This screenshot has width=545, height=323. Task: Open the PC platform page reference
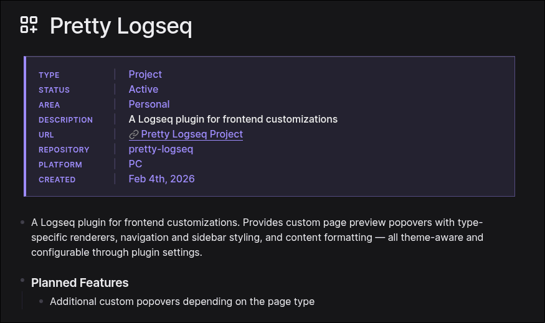click(135, 164)
